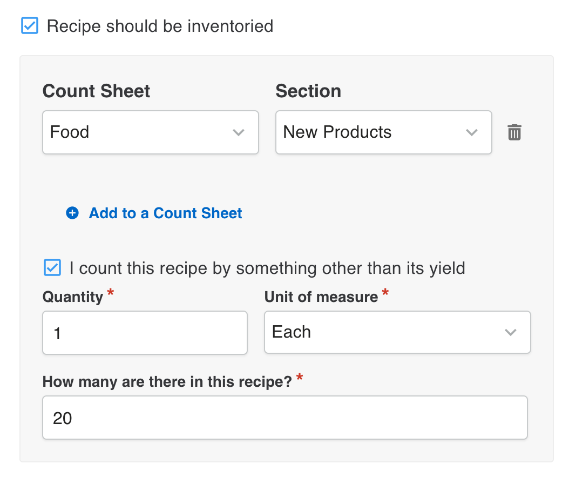569x484 pixels.
Task: Click the Add to a Count Sheet link
Action: tap(165, 213)
